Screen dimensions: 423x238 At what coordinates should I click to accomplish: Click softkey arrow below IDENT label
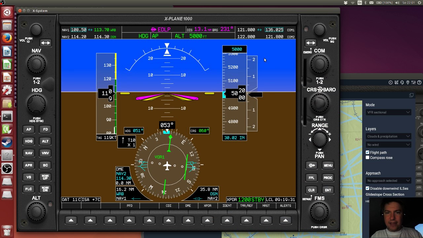(227, 220)
